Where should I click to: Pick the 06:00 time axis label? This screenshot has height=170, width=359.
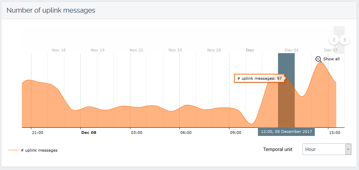coord(186,133)
